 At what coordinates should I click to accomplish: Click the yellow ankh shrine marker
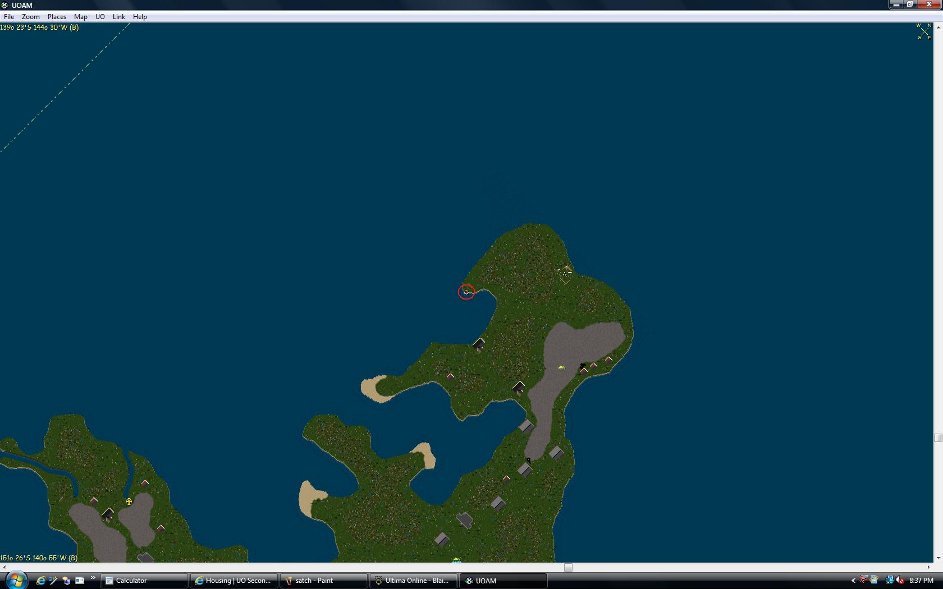[x=129, y=501]
